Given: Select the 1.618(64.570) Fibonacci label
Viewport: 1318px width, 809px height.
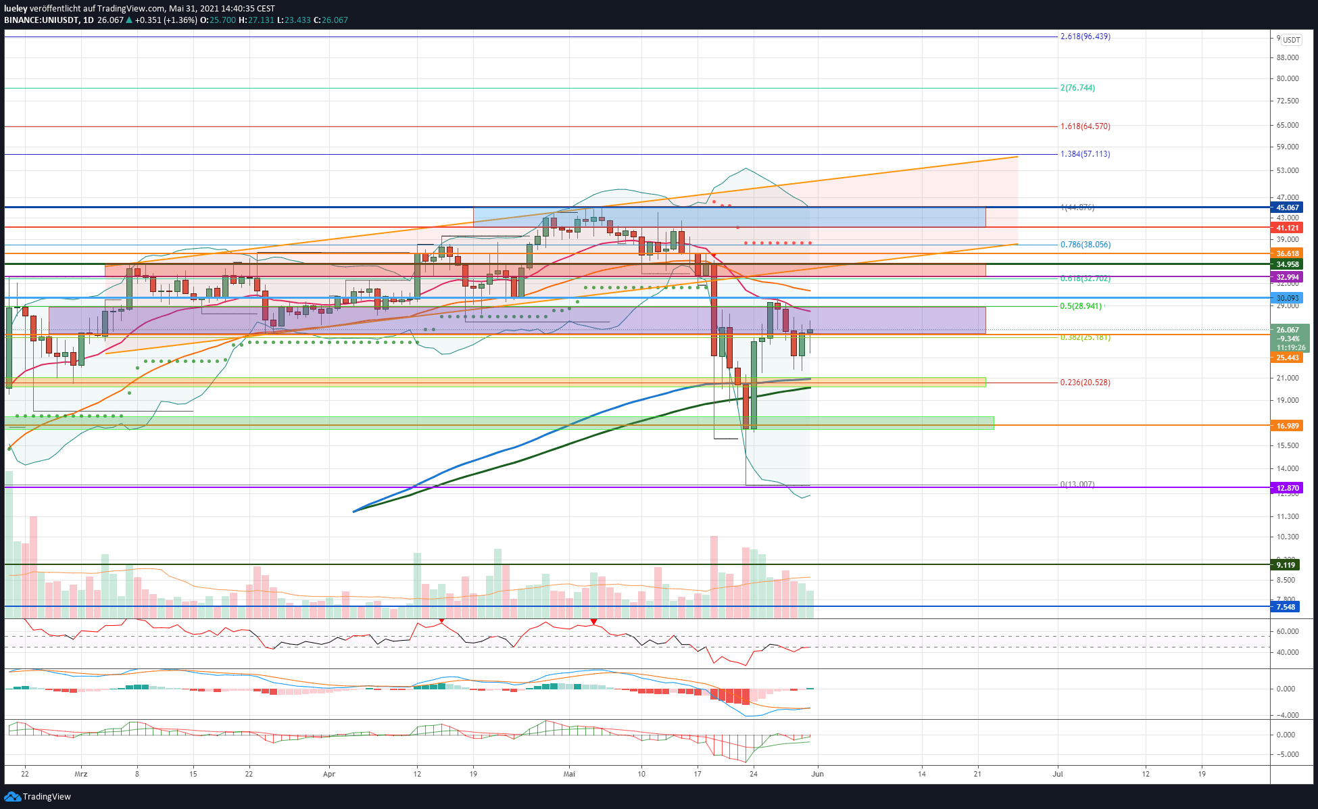Looking at the screenshot, I should pyautogui.click(x=1085, y=126).
